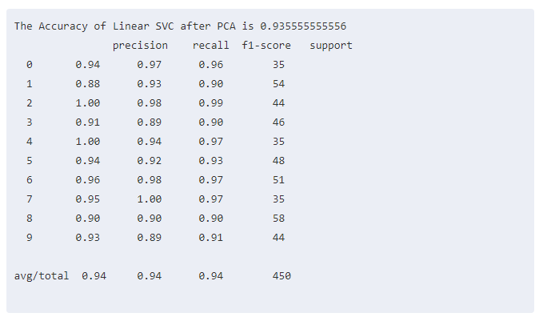Click the total support value 450
547x321 pixels.
coord(281,276)
